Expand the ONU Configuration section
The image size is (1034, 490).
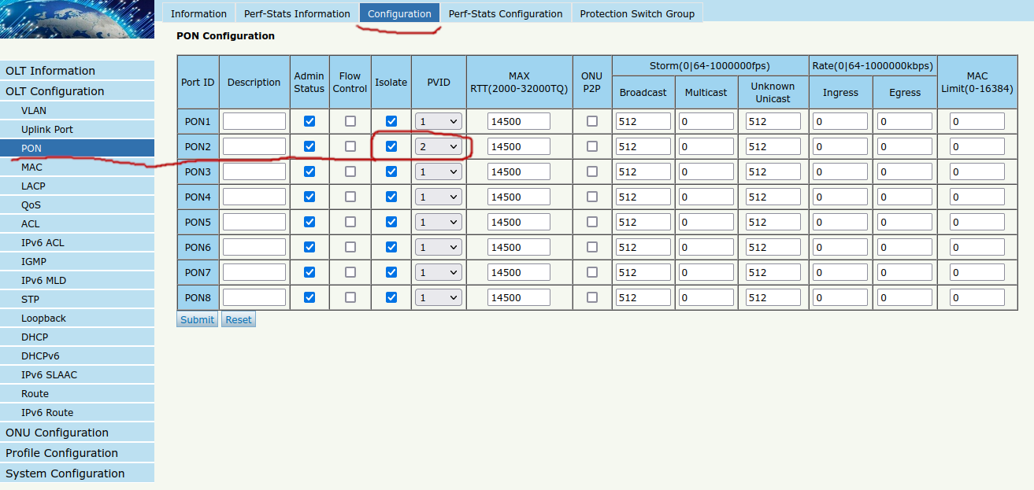[x=57, y=433]
